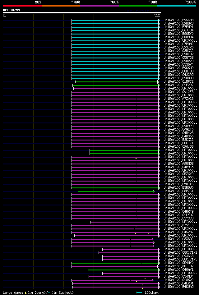Click the UniRef100_B9DFD2 entry

click(178, 54)
